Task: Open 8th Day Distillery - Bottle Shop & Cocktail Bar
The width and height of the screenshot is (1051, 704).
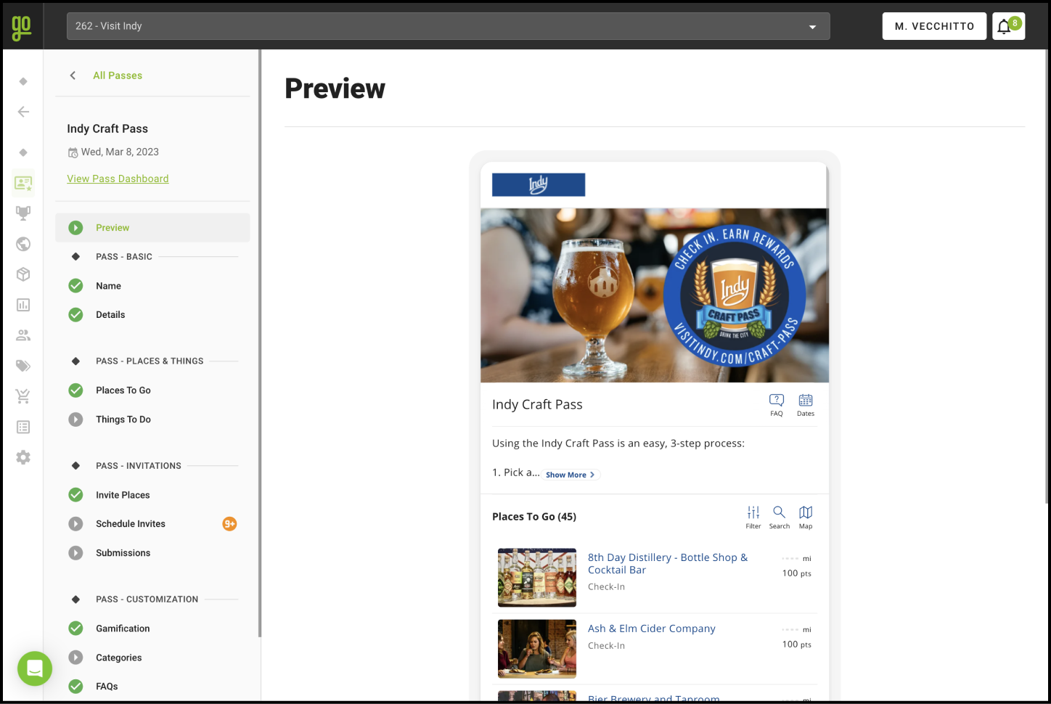Action: coord(668,564)
